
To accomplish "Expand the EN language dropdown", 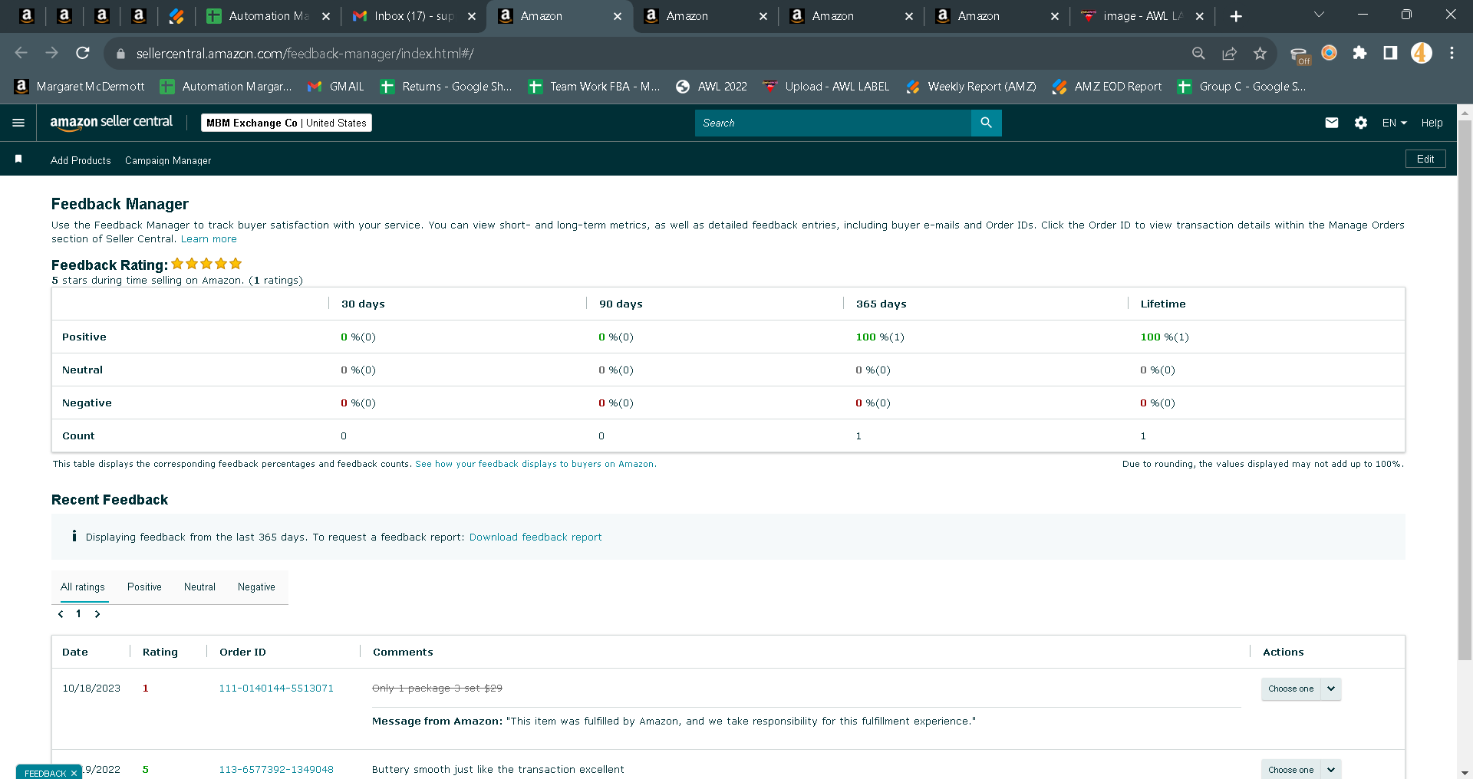I will pos(1395,123).
